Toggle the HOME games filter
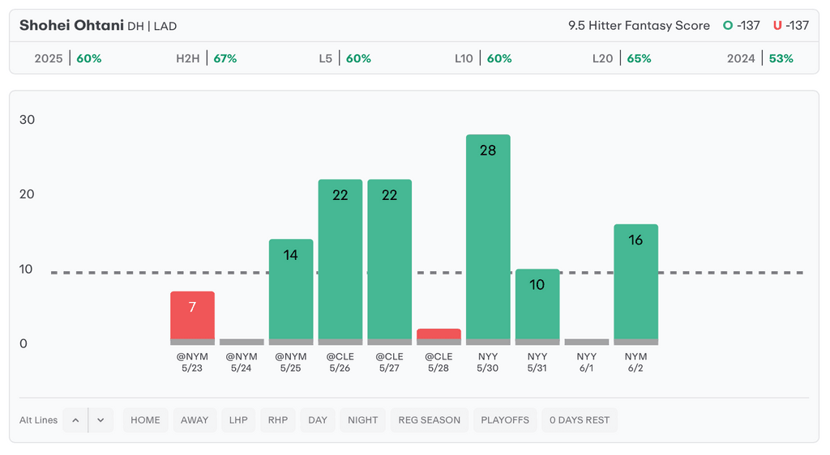The height and width of the screenshot is (455, 830). point(145,420)
